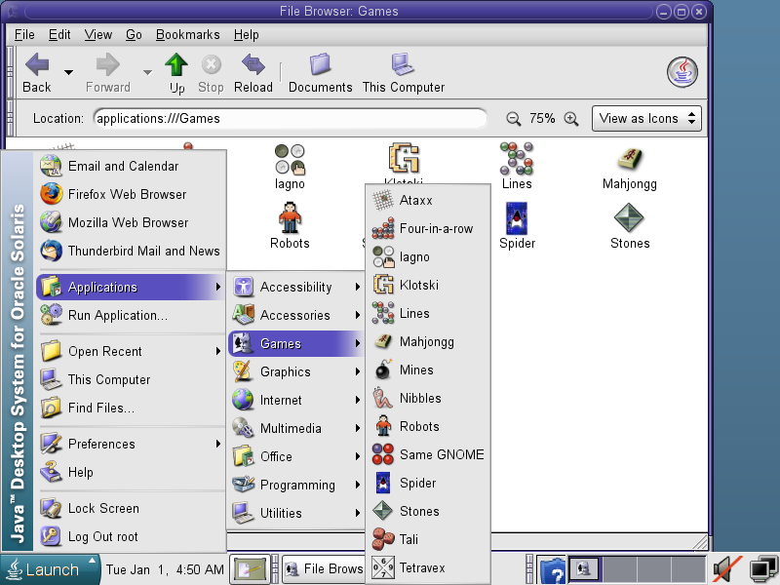The height and width of the screenshot is (585, 780).
Task: Click the network monitor icon in the panel
Action: 763,570
